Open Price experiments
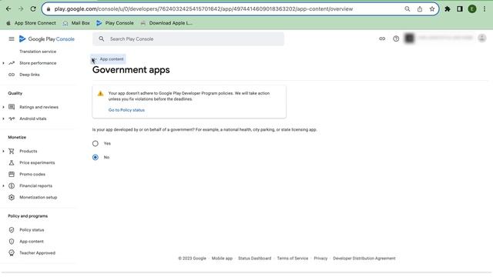The image size is (493, 277). (37, 162)
